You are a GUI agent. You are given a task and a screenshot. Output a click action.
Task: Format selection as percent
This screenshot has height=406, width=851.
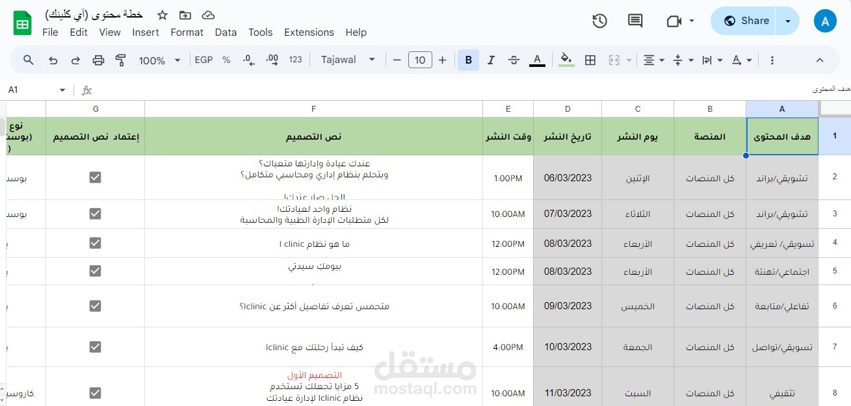point(226,60)
